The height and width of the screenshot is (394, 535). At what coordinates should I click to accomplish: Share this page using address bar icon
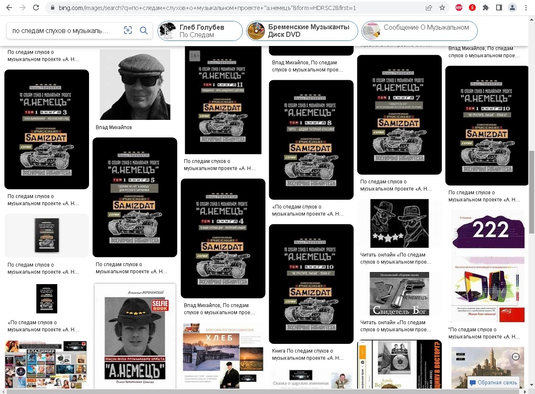429,8
